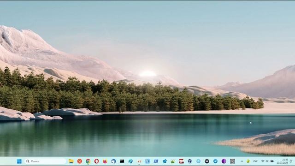Open Telegram from the taskbar
The image size is (295, 166).
[x=215, y=161]
